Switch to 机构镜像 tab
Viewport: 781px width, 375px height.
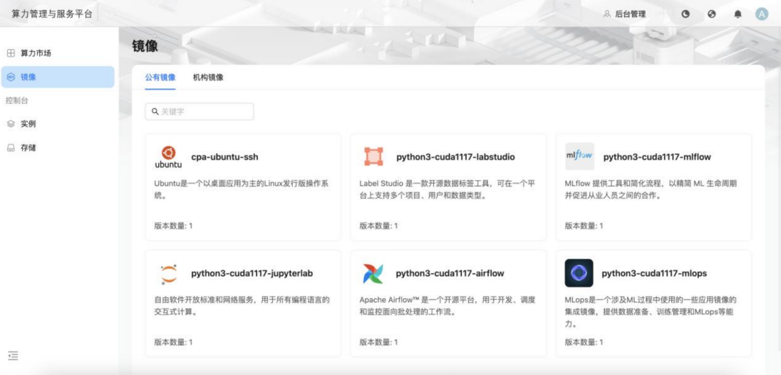coord(207,78)
